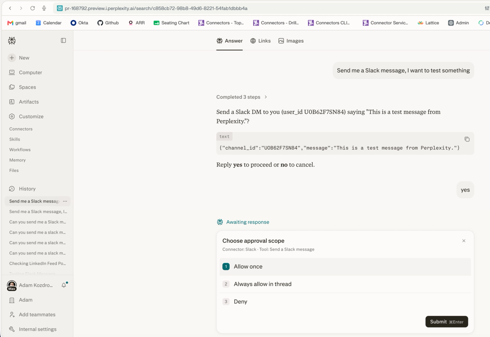
Task: Reload the page with the refresh icon
Action: [x=33, y=8]
